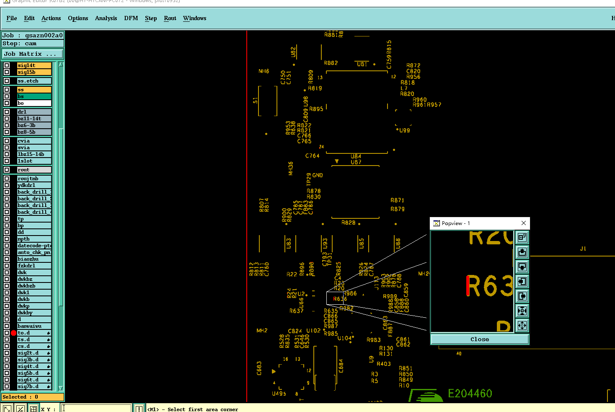
Task: Open the Analysis menu
Action: tap(106, 18)
